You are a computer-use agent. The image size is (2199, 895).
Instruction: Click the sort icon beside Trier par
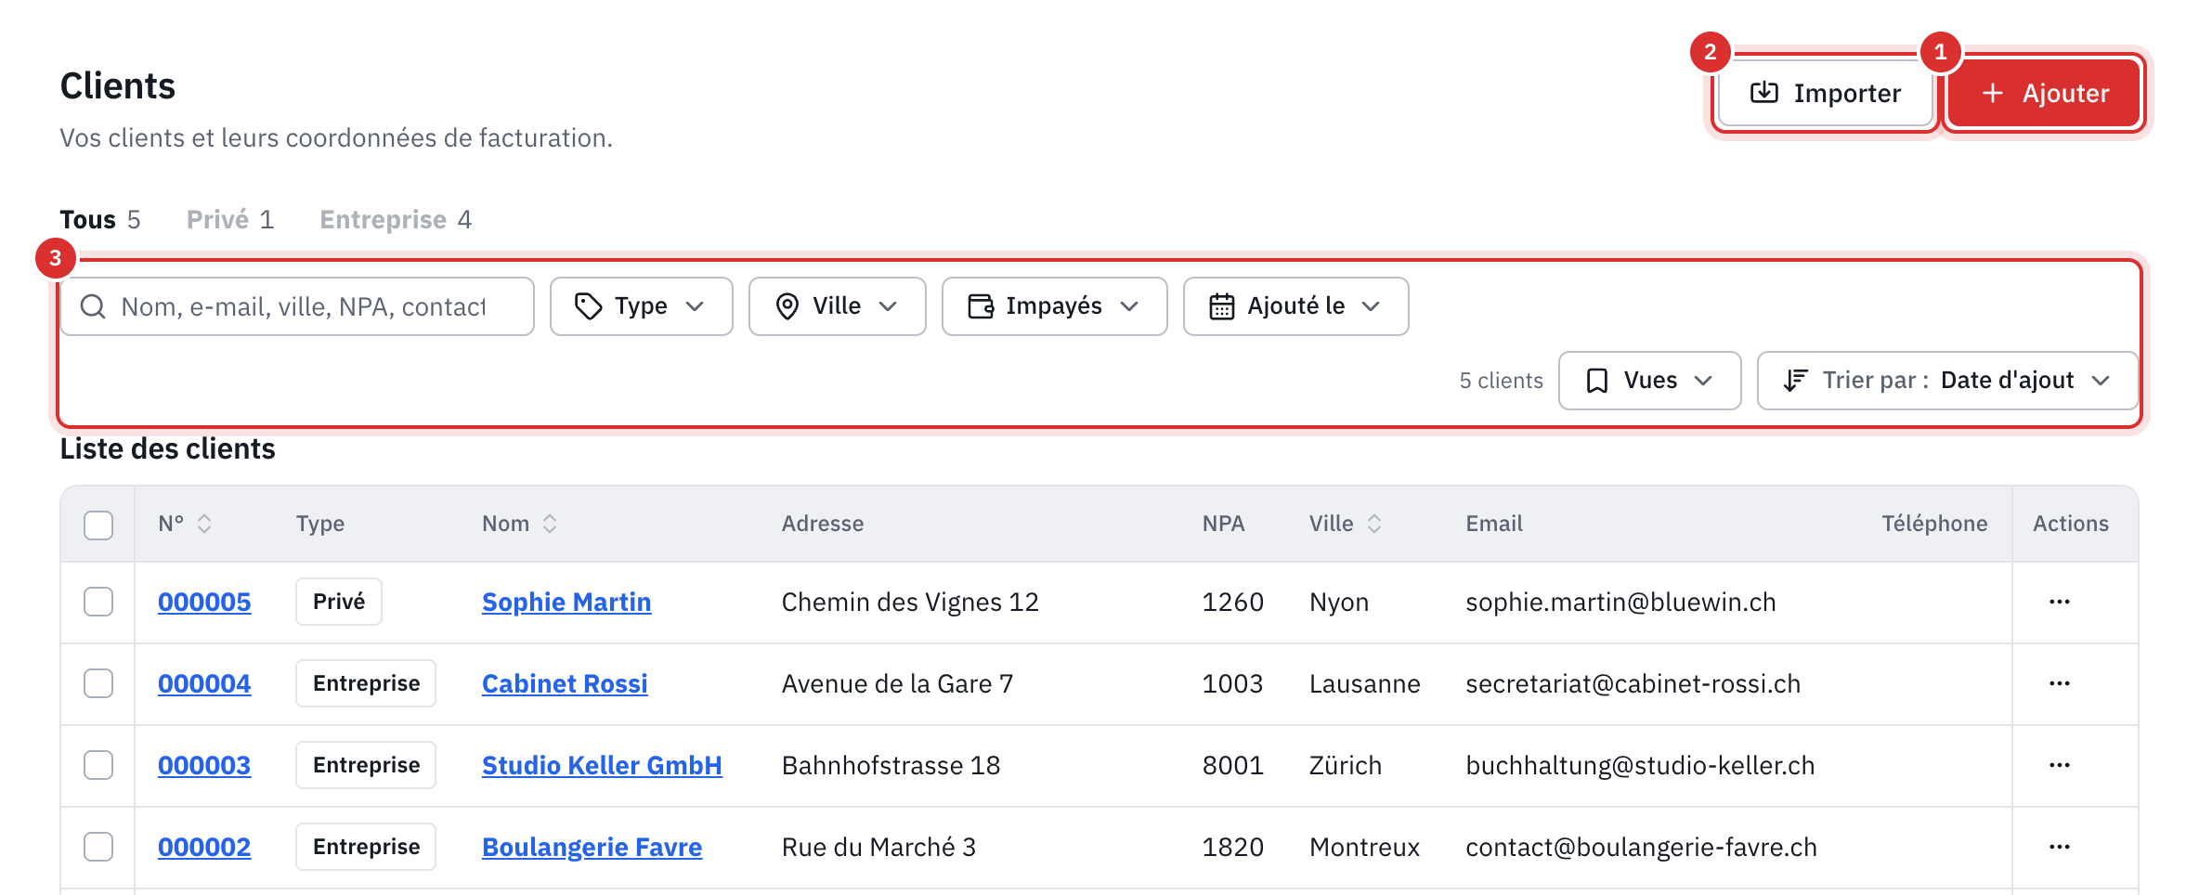tap(1795, 381)
